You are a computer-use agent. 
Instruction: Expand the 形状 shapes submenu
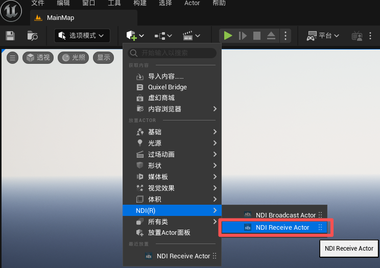[172, 165]
